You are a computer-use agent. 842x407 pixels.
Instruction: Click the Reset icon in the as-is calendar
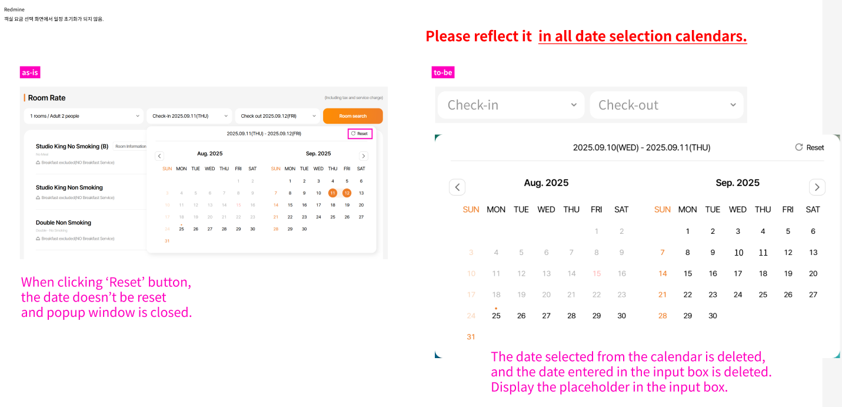[354, 134]
